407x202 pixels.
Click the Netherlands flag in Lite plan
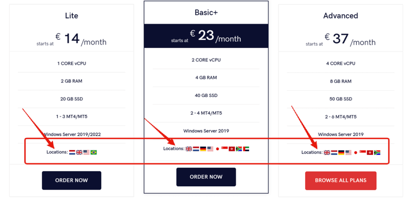[x=72, y=152]
